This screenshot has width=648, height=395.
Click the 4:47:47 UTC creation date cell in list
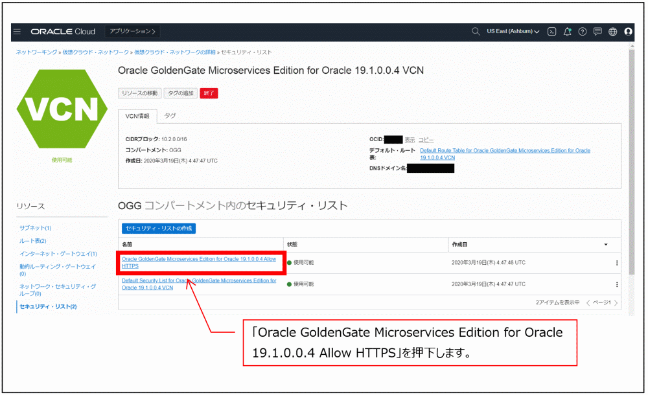(x=488, y=284)
